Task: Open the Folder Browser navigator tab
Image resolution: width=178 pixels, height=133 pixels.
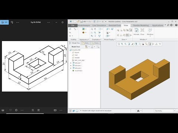Action: 86,43
